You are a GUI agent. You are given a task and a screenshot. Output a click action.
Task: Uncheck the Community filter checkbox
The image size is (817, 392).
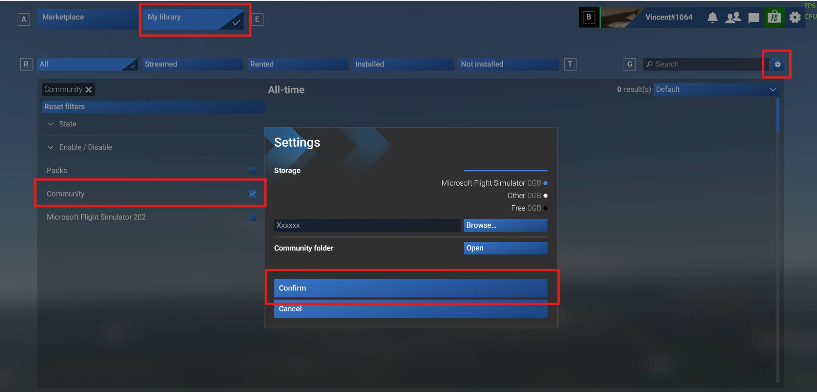point(253,194)
